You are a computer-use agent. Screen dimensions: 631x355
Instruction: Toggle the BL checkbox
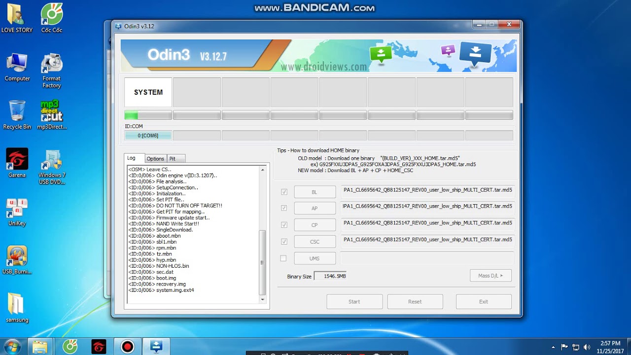tap(284, 192)
